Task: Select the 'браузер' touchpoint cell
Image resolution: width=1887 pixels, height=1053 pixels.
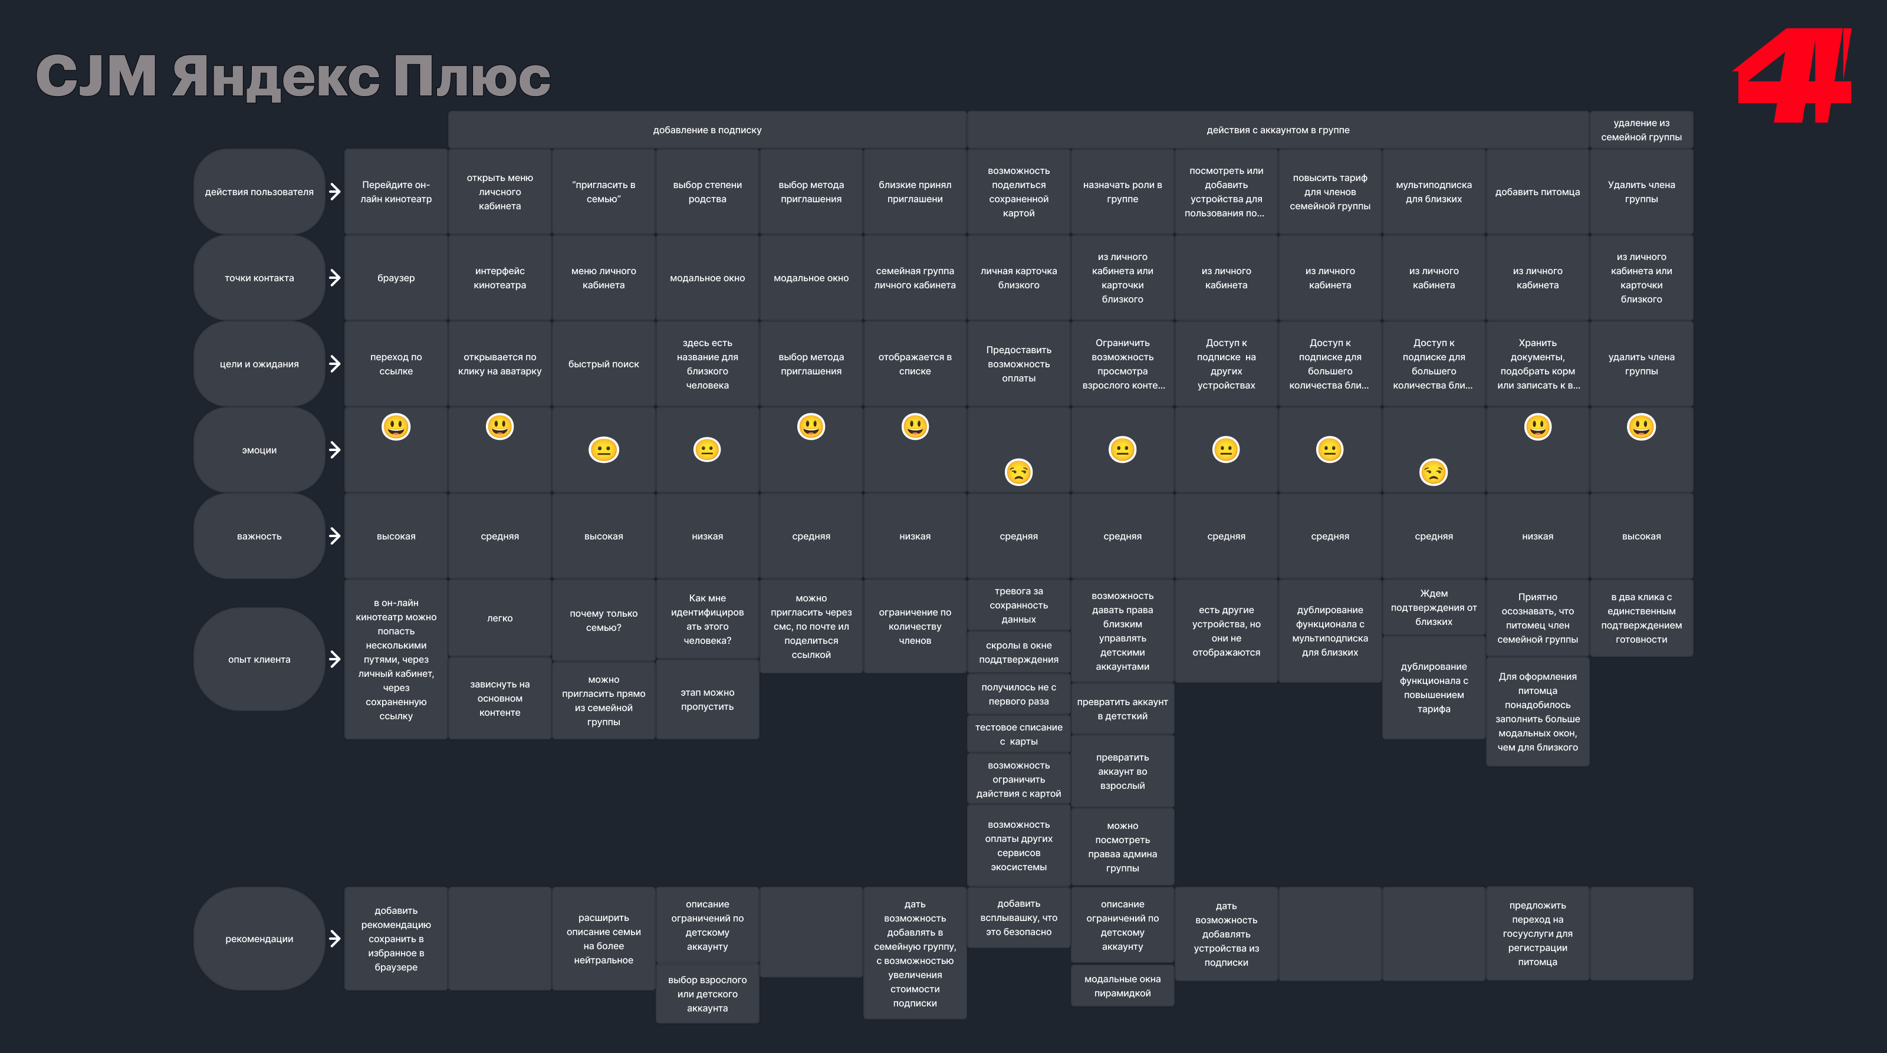Action: pyautogui.click(x=396, y=278)
